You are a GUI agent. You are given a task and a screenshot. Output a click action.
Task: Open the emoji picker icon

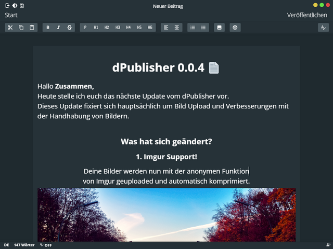point(235,27)
